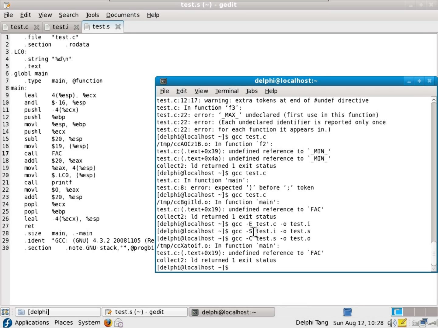The image size is (438, 328).
Task: Open the gedit Tools menu
Action: pos(92,15)
